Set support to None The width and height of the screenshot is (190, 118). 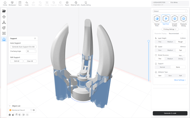click(x=178, y=67)
